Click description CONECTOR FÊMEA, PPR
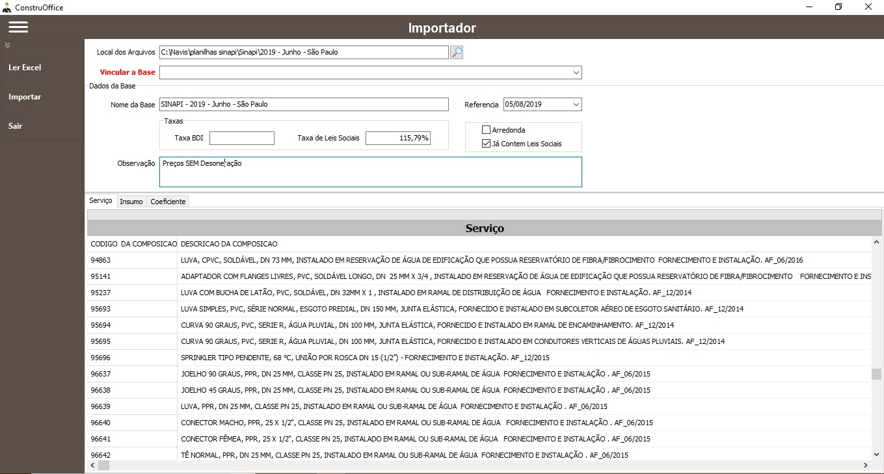The image size is (884, 474). point(415,439)
